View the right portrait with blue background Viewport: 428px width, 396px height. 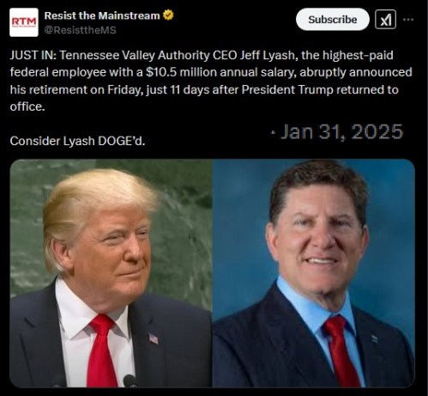pyautogui.click(x=314, y=273)
